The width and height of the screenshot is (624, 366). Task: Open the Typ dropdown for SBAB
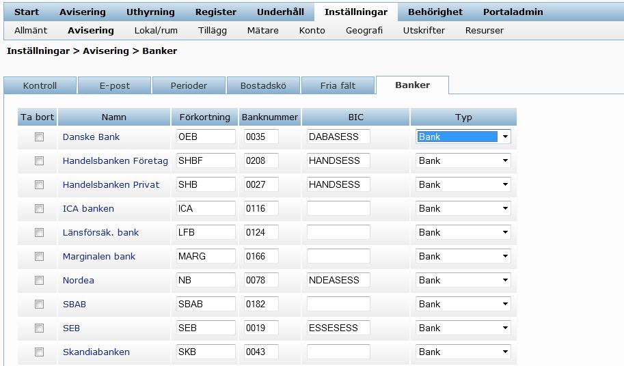tap(463, 304)
